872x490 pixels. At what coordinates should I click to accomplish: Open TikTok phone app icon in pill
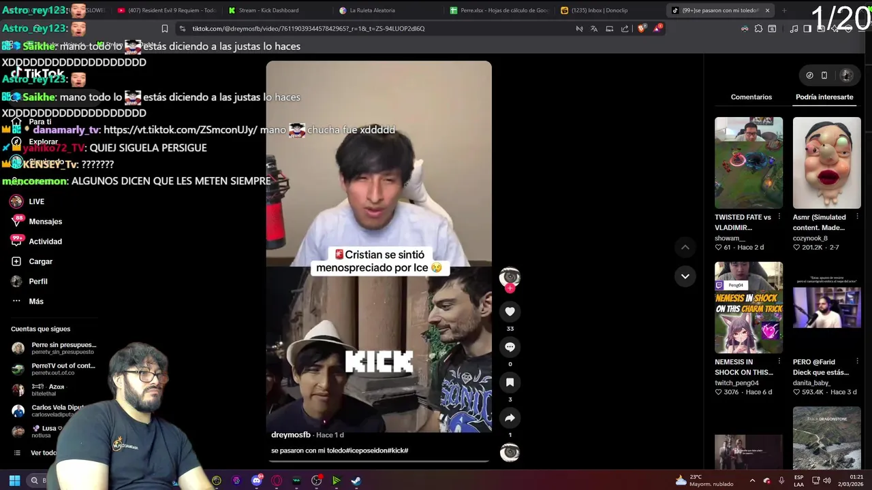824,76
